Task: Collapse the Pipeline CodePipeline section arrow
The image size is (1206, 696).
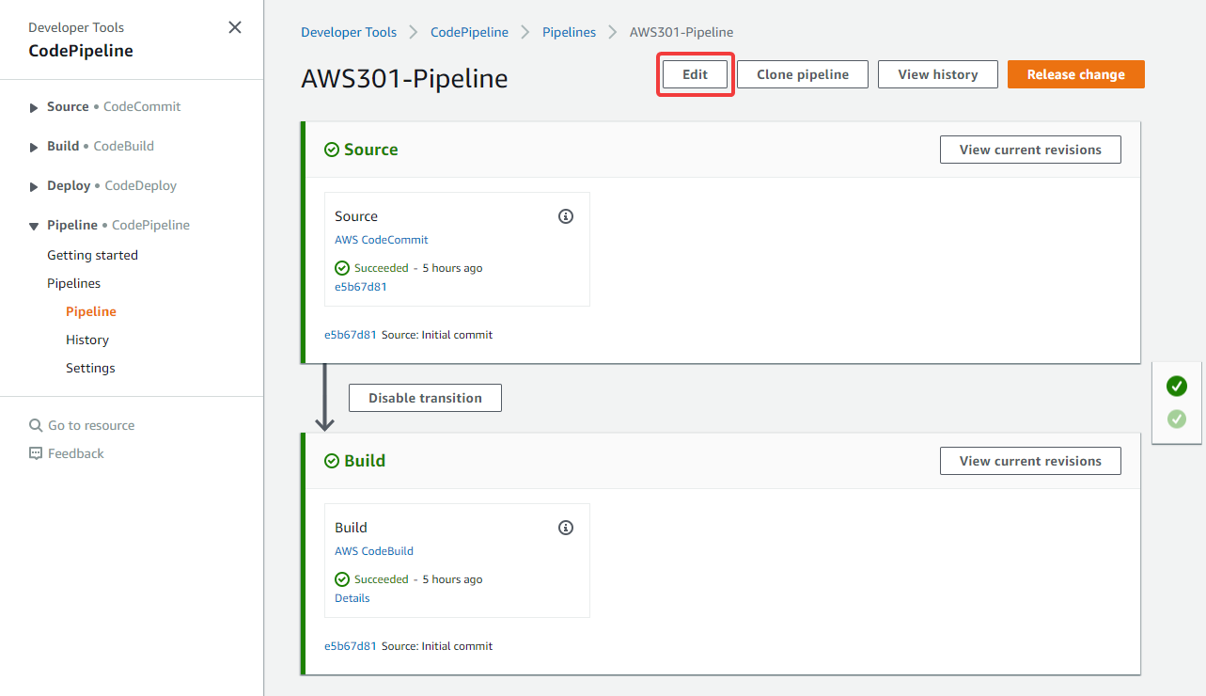Action: pos(35,226)
